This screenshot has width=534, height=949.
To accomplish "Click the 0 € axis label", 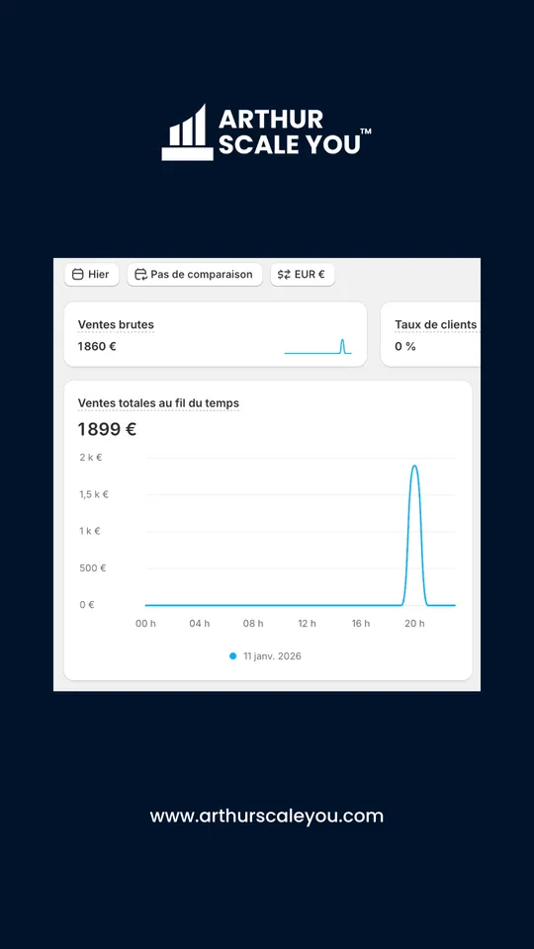I will [87, 604].
